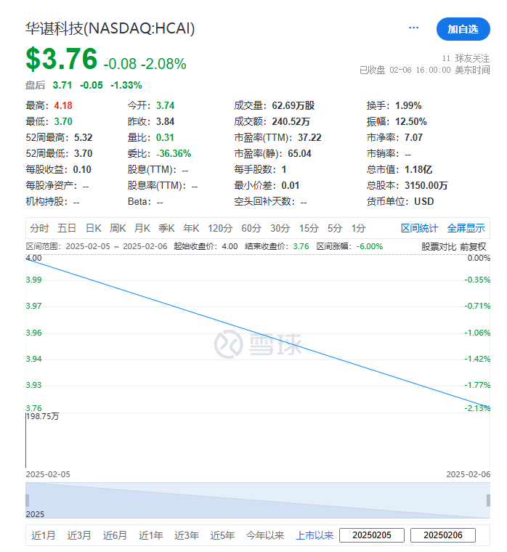Screen dimensions: 507x552
Task: Select the 近1月 time range
Action: click(44, 535)
